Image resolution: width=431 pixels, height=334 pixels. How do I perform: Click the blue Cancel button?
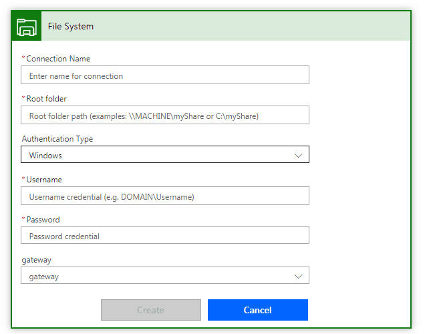257,310
